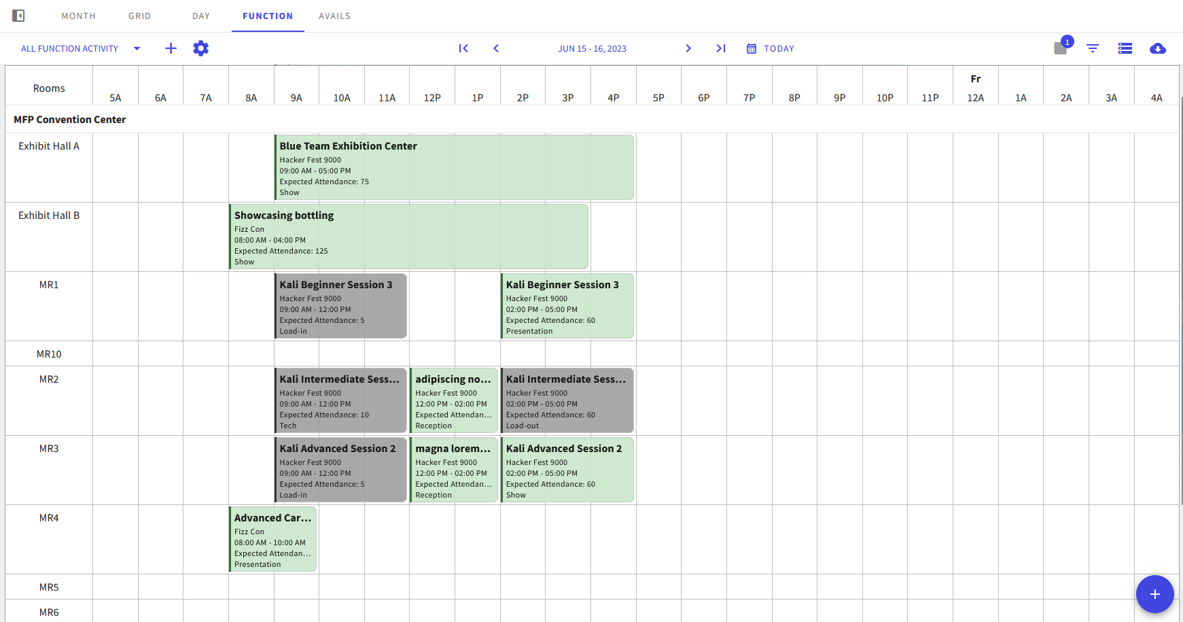
Task: Switch to the Month tab
Action: coord(79,16)
